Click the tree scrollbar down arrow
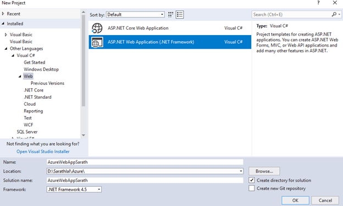This screenshot has height=206, width=343. point(84,135)
